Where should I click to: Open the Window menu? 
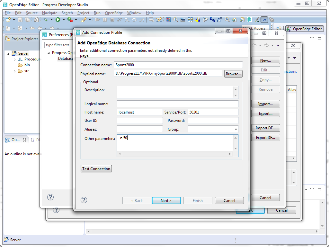point(134,13)
